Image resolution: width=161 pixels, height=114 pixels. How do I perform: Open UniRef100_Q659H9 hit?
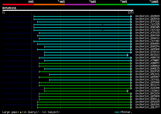[147, 96]
